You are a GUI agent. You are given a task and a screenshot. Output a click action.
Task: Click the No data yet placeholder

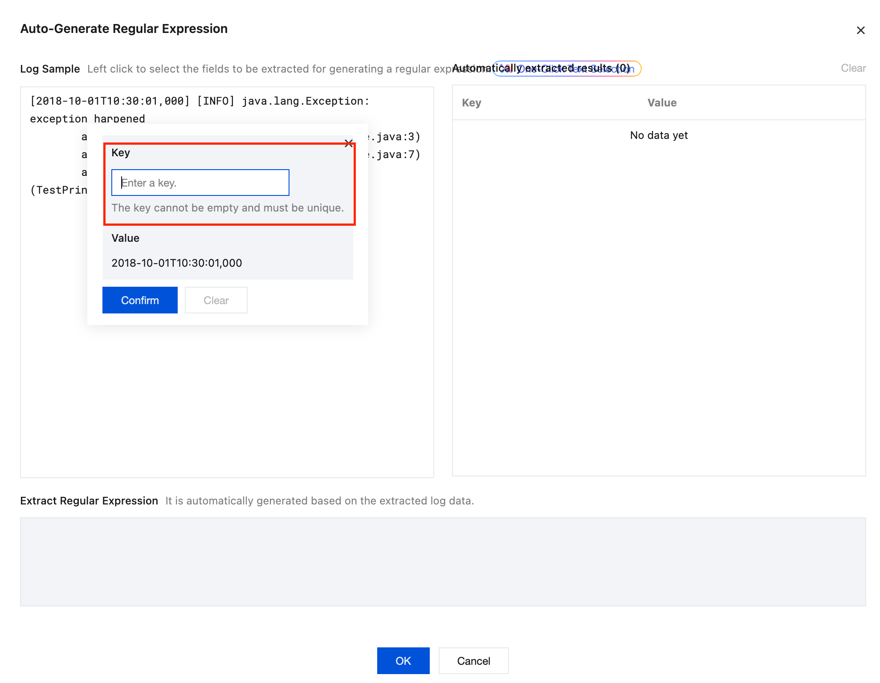point(659,135)
